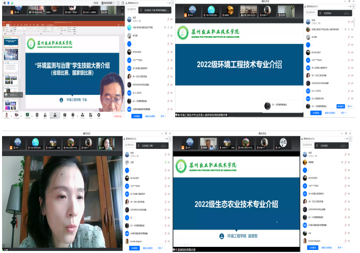
Task: Open speaker view layout dropdown, top-left window
Action: (108, 3)
